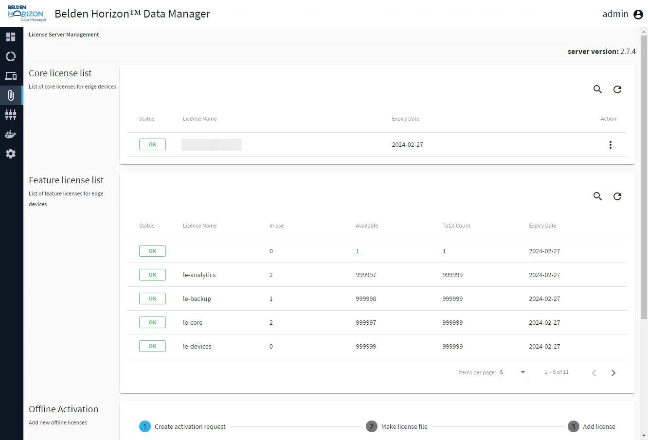Click step 1 Create activation request

(182, 426)
